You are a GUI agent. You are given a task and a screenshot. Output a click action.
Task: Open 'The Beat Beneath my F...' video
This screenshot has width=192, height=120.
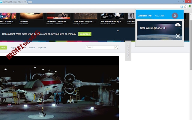(112, 16)
